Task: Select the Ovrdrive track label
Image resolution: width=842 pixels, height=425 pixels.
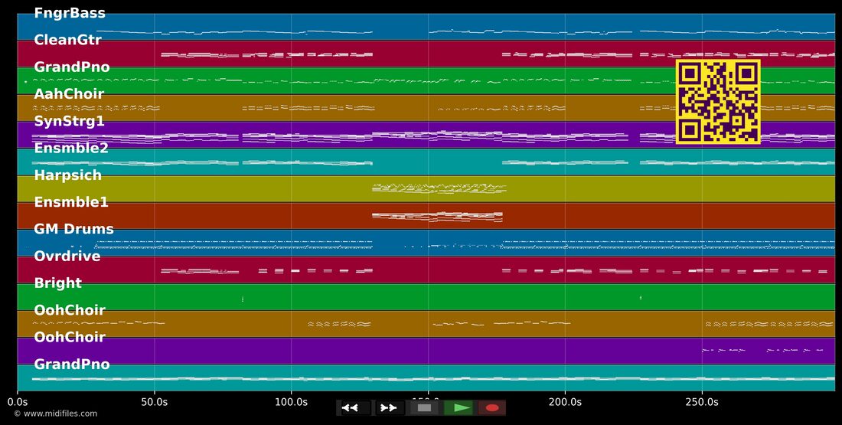Action: [67, 256]
